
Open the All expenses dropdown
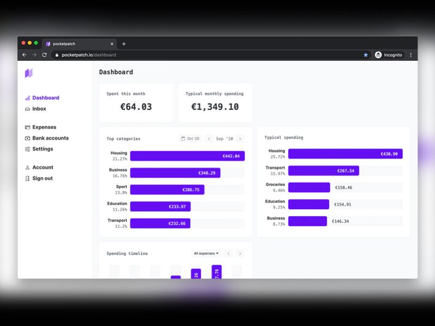click(206, 253)
